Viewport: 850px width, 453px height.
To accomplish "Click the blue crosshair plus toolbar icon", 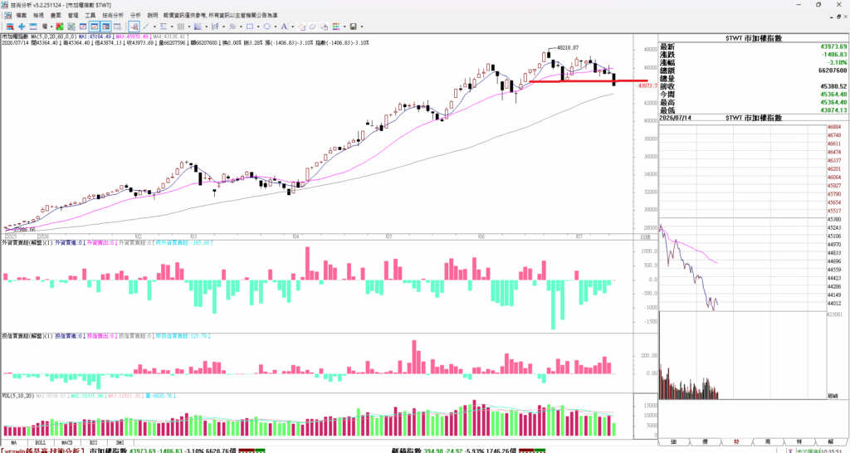I will click(22, 26).
